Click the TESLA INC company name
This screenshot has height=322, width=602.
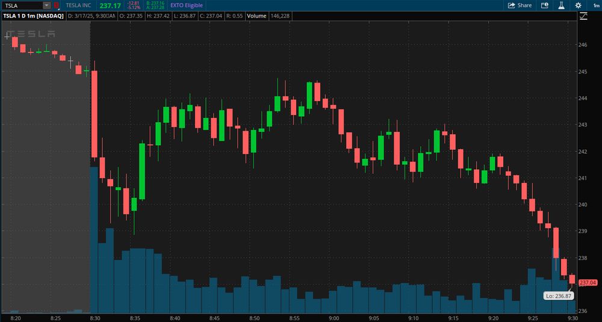coord(78,5)
